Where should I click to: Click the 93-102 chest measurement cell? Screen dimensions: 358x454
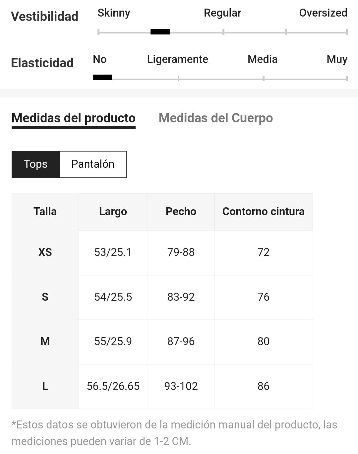point(181,386)
